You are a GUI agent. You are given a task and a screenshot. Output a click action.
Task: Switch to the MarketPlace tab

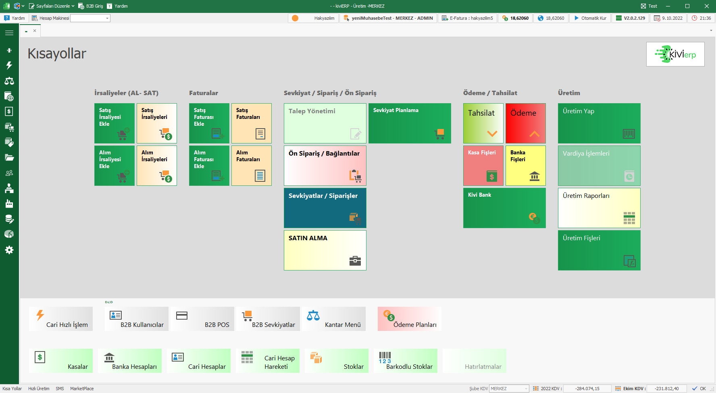tap(82, 389)
